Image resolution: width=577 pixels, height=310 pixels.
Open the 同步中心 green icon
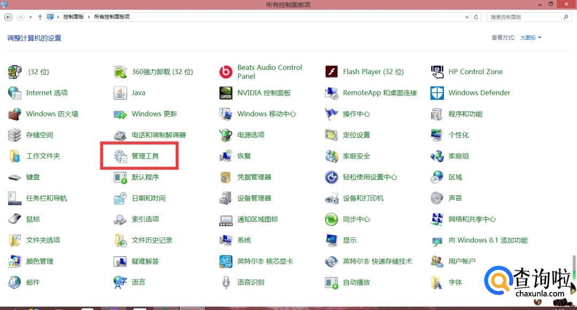(331, 219)
